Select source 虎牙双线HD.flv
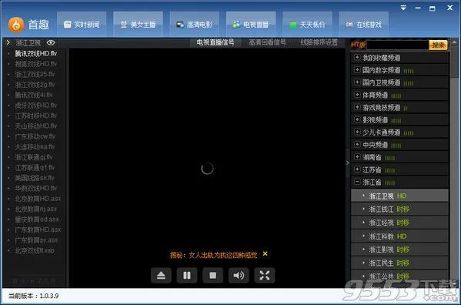This screenshot has width=461, height=305. click(36, 106)
